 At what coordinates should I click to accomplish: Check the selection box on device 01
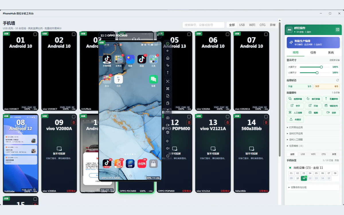tap(35, 34)
